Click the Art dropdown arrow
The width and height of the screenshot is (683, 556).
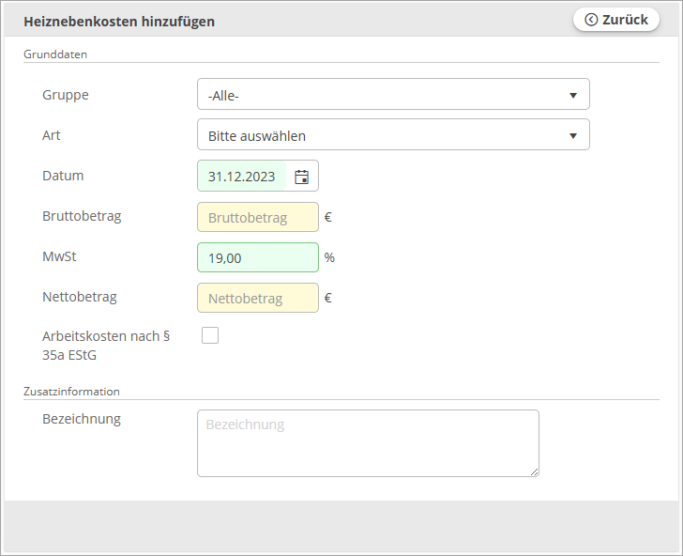pos(573,135)
